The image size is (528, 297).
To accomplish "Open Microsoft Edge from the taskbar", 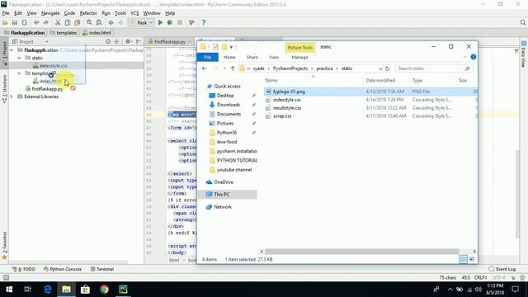I will (48, 290).
